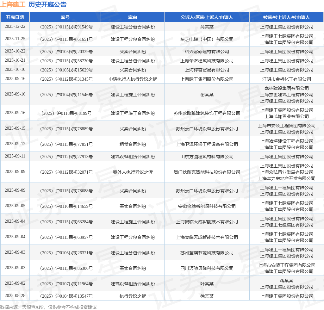This screenshot has height=310, width=324.
Task: Click plaintiff 谢某某
Action: pos(207,95)
